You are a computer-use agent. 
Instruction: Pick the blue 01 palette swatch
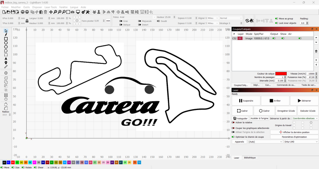tap(8, 162)
